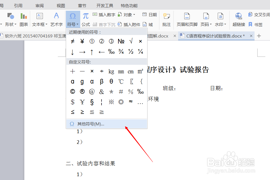Insert WordArt using 艺术字

tap(56, 20)
